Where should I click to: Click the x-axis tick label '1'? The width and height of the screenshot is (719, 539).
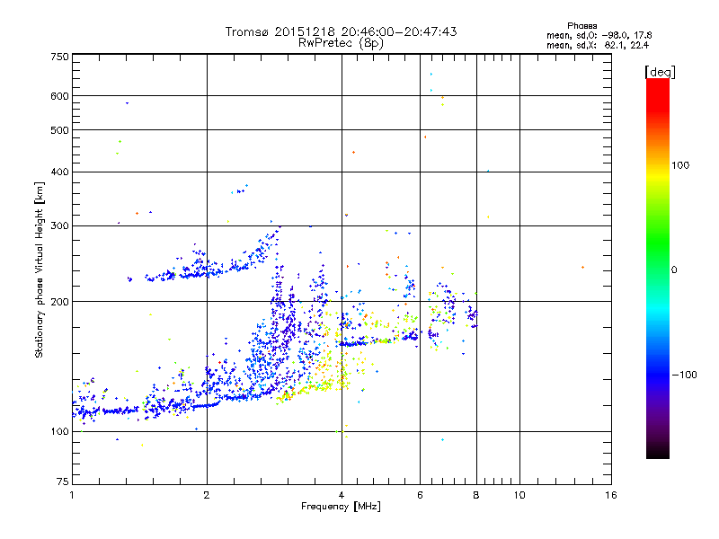72,495
